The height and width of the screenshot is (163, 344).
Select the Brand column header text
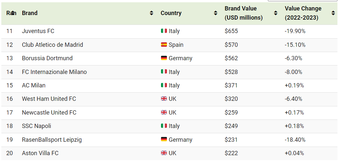click(x=30, y=13)
